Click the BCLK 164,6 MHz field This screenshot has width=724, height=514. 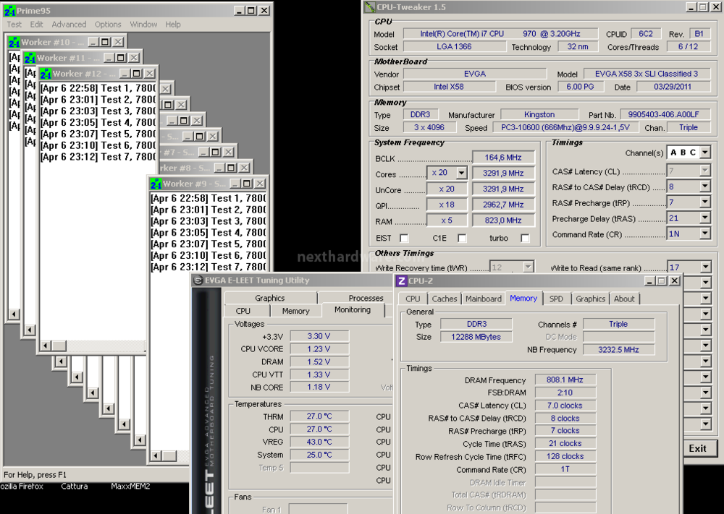tap(503, 157)
